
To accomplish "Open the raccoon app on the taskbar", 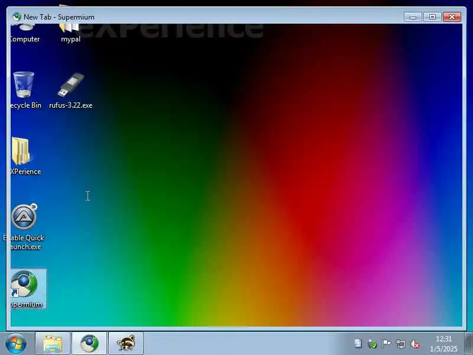I will 126,344.
